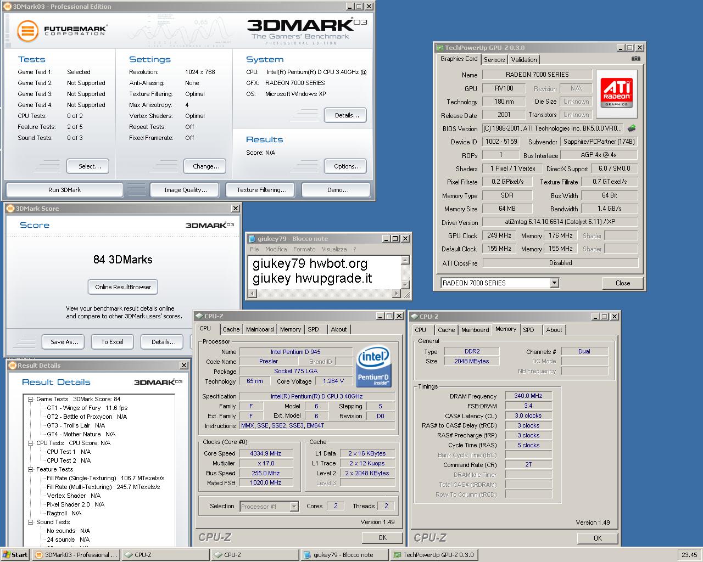Viewport: 703px width, 562px height.
Task: Open the Sensors tab in GPU-Z
Action: click(494, 60)
